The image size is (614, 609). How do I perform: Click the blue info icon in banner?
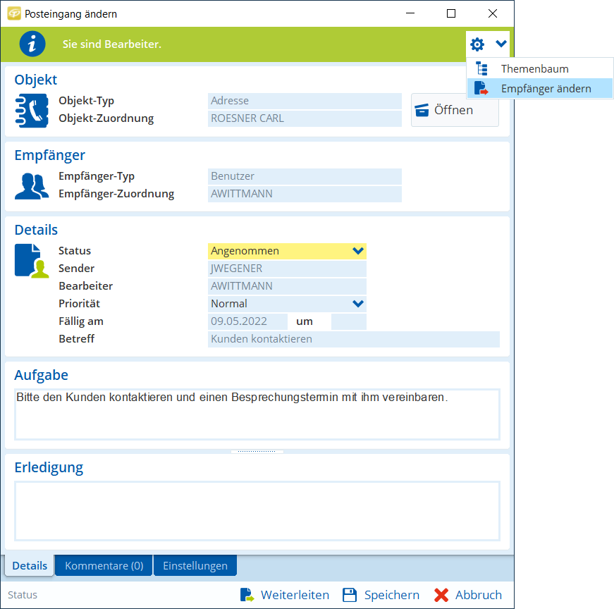click(32, 44)
